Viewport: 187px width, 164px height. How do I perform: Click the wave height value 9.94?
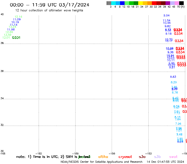(167, 15)
